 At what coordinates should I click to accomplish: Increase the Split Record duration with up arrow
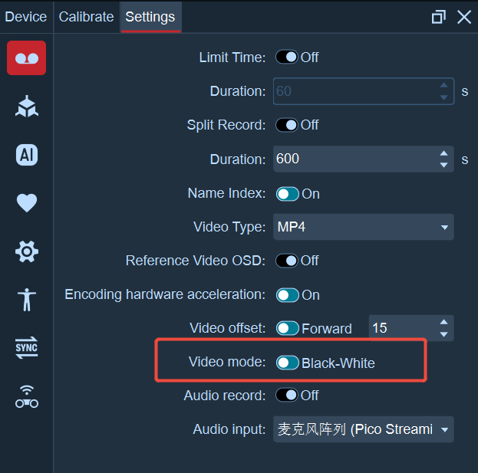(x=443, y=153)
